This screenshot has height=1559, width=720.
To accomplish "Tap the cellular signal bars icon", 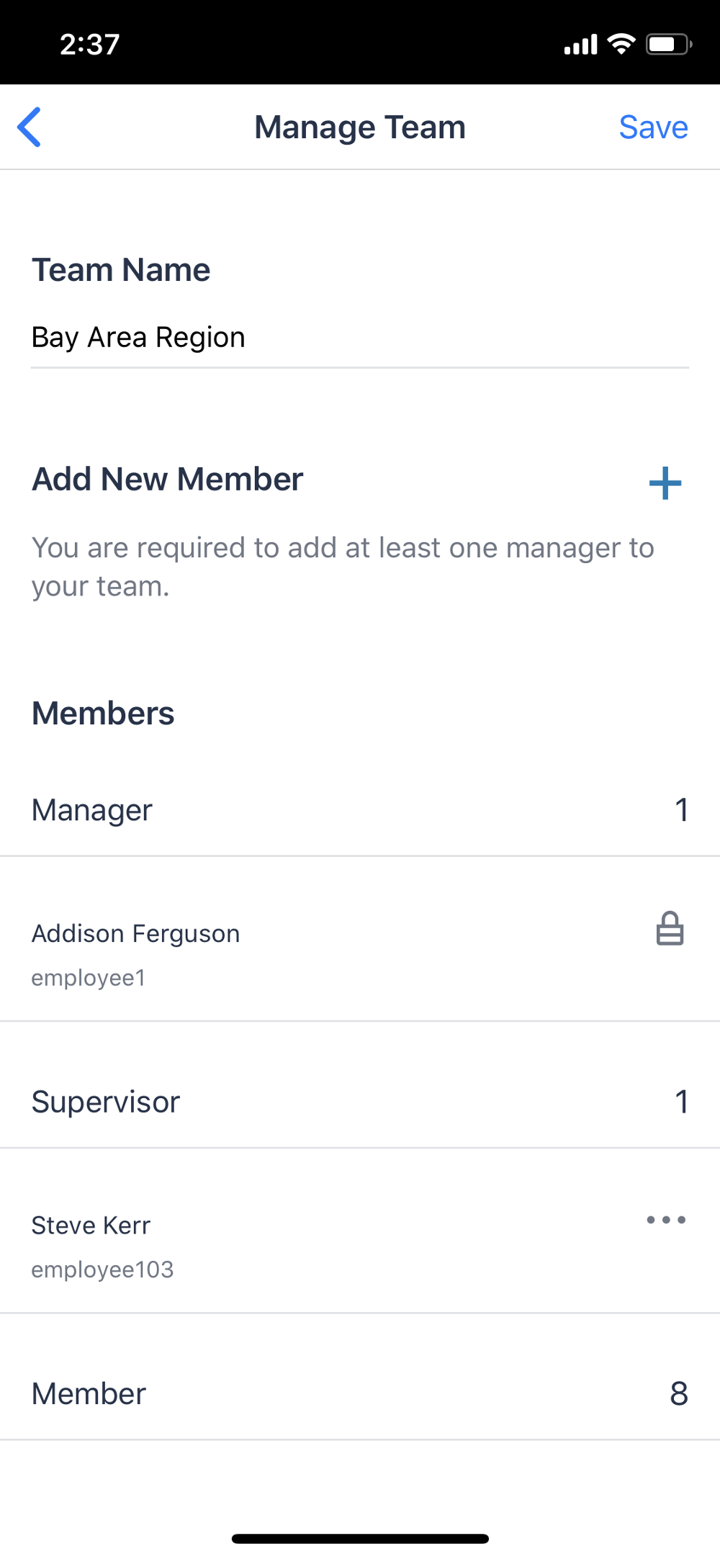I will click(x=580, y=45).
